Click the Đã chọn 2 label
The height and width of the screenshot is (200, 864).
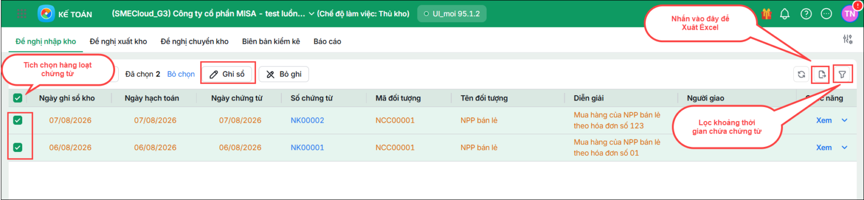coord(143,74)
